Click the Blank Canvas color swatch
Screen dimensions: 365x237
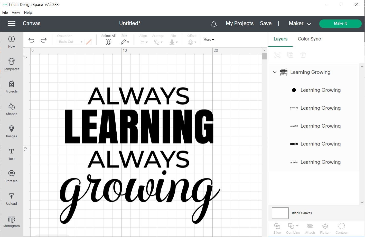tap(280, 213)
